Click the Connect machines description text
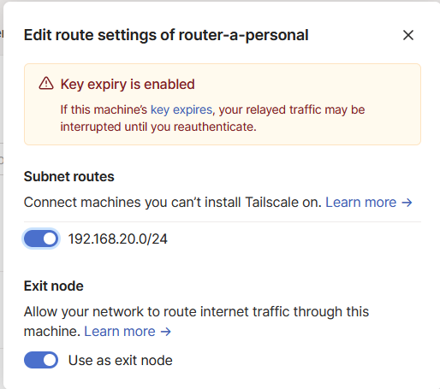This screenshot has width=440, height=389. pos(173,203)
